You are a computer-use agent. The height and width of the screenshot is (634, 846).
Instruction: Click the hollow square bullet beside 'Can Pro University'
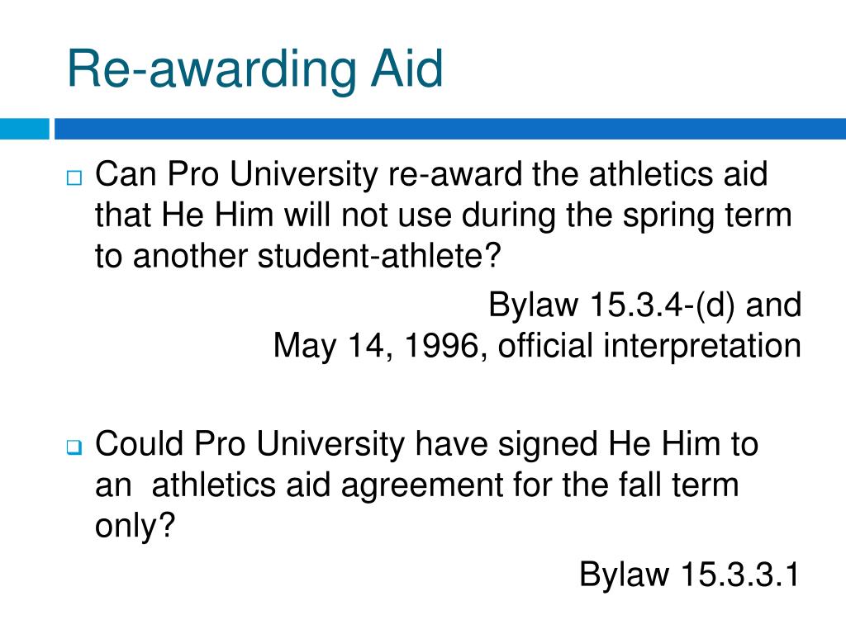point(74,178)
